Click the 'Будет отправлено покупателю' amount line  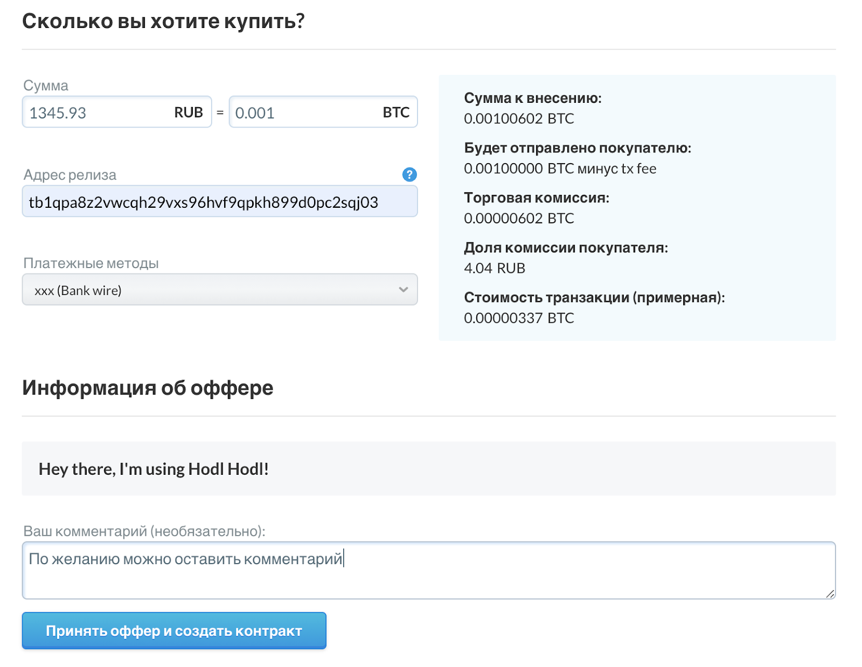[560, 168]
